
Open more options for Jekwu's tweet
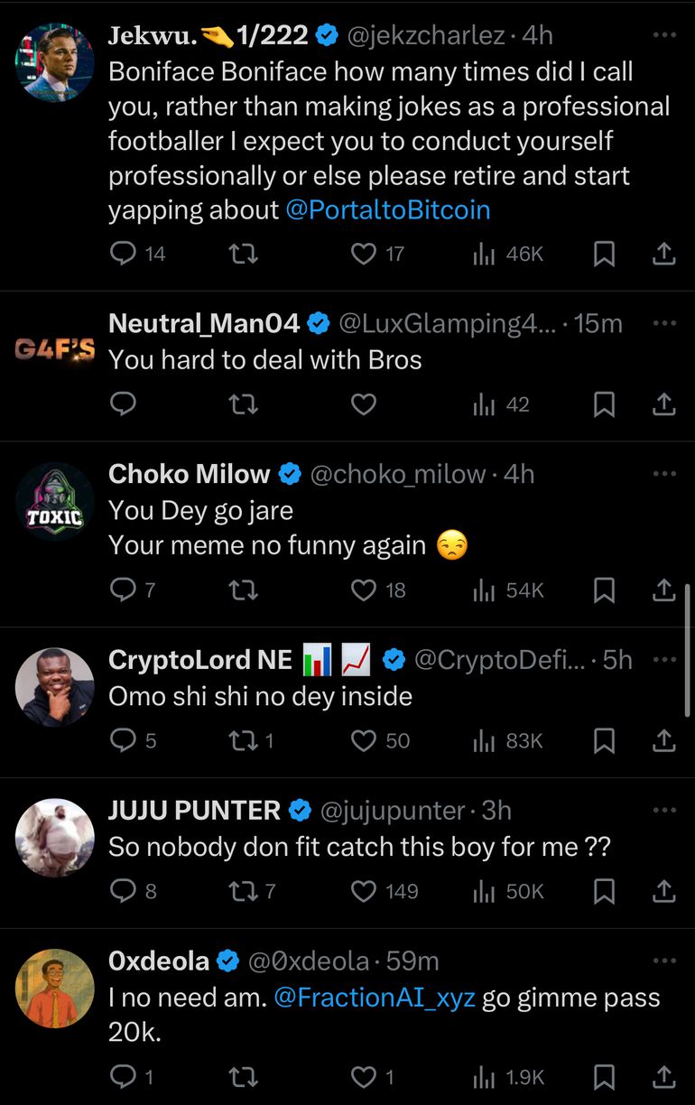[x=663, y=35]
